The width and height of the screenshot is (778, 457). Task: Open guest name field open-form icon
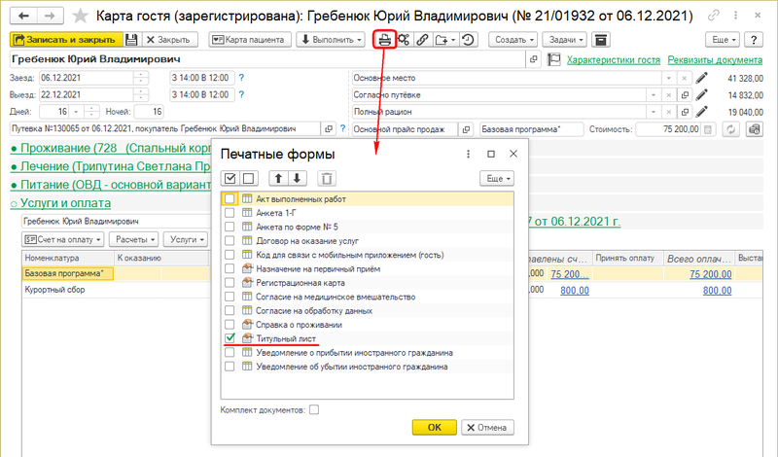(x=533, y=59)
